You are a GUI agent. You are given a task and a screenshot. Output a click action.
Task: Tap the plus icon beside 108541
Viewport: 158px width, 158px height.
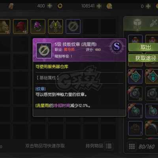click(x=99, y=6)
